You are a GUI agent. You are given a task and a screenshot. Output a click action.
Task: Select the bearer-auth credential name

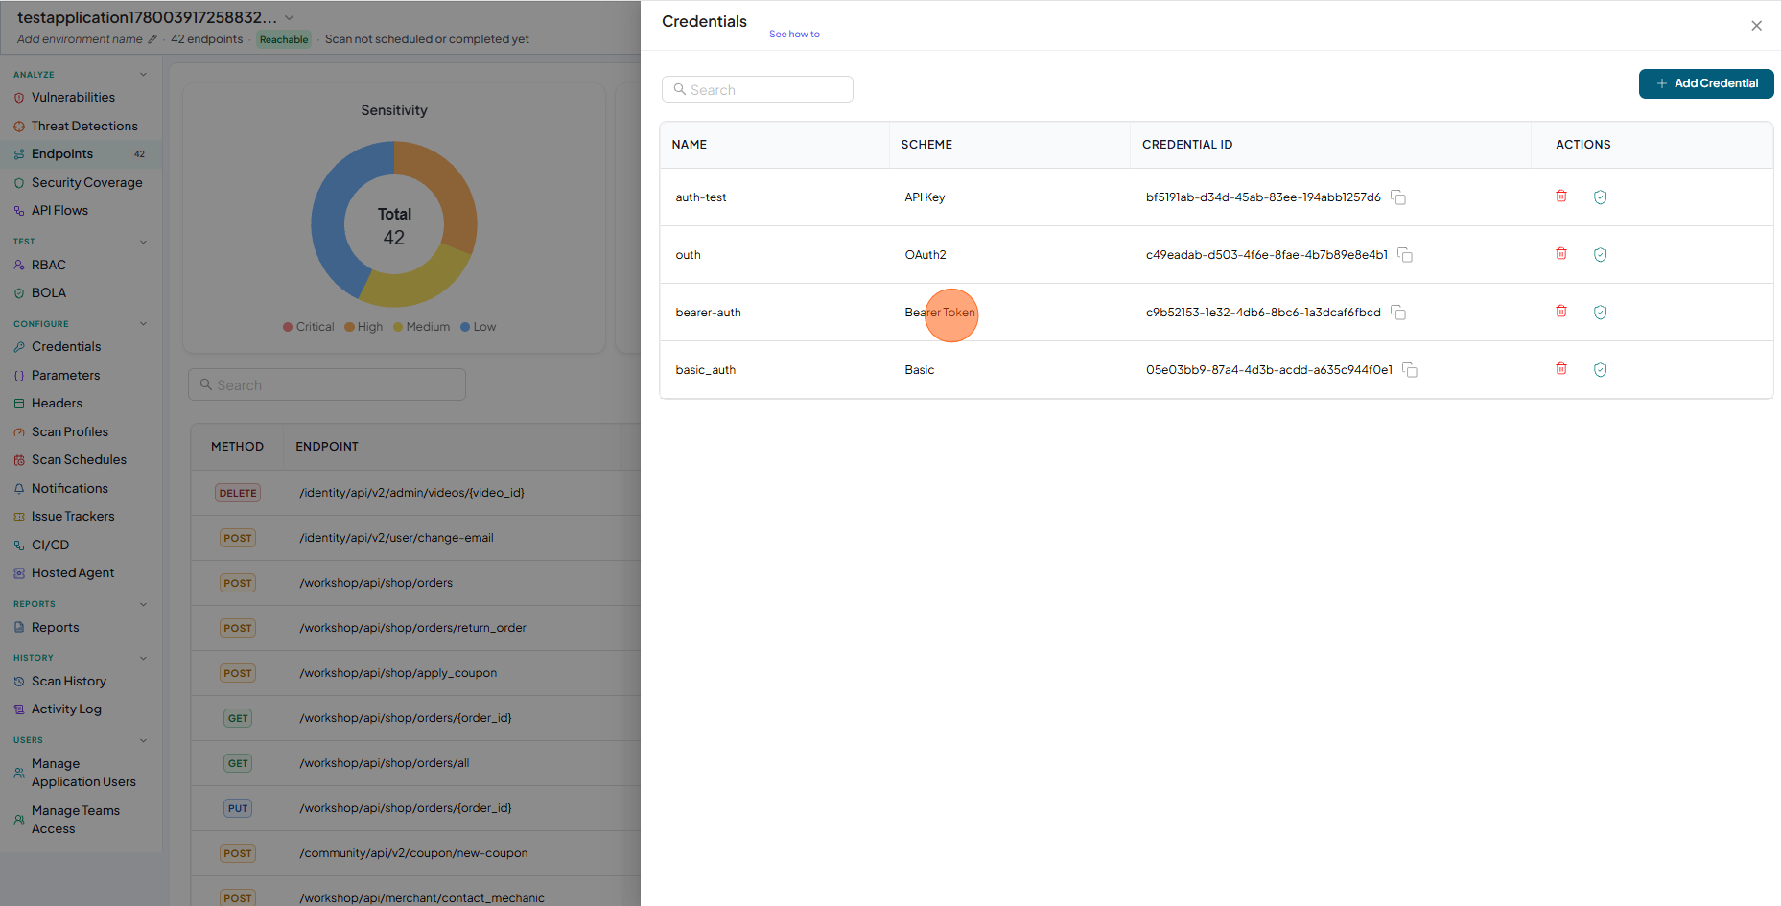coord(709,313)
